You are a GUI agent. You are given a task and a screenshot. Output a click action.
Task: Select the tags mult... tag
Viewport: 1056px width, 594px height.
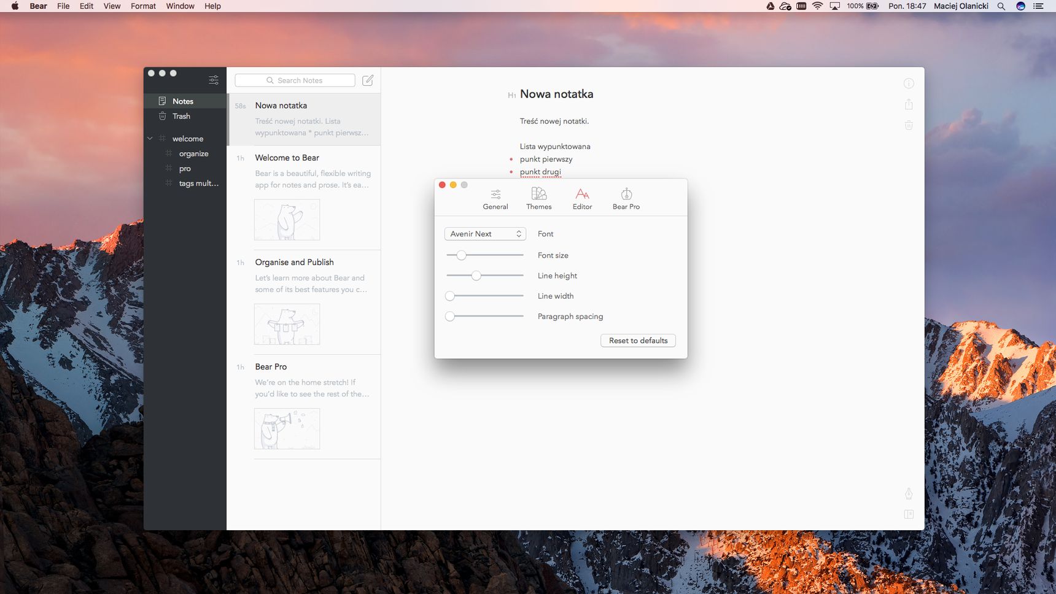pos(198,183)
